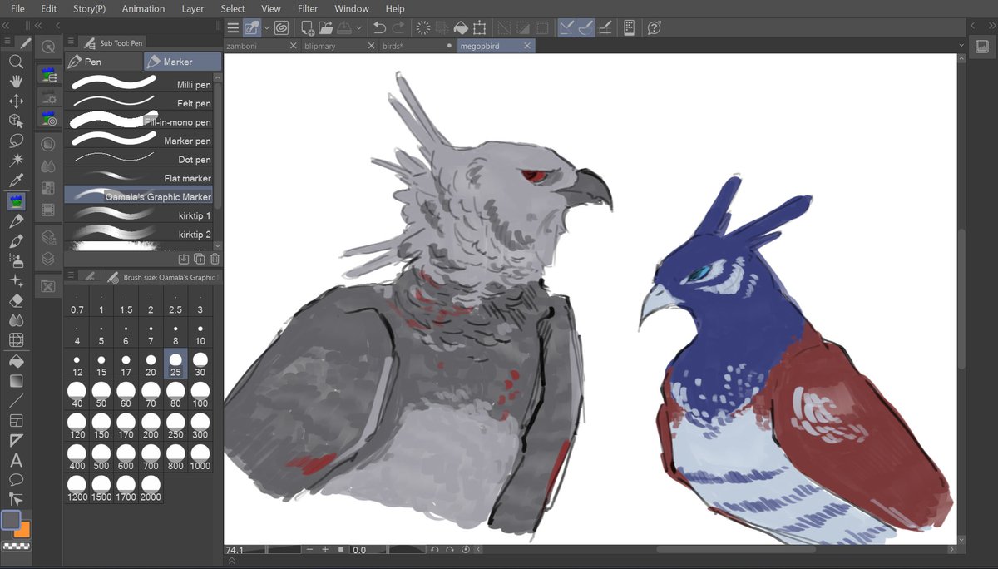
Task: Select the orange sub color swatch
Action: point(22,529)
